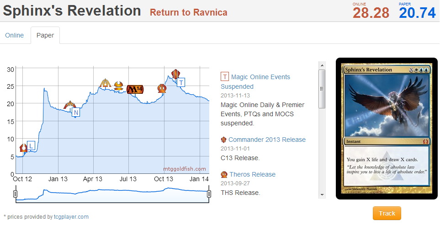Image resolution: width=440 pixels, height=237 pixels.
Task: Switch to the Online price tab
Action: pyautogui.click(x=15, y=35)
